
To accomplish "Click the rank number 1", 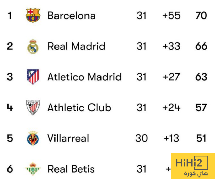I will pyautogui.click(x=10, y=16).
